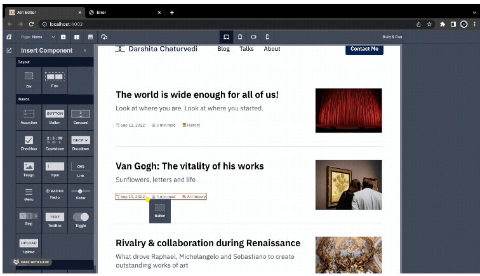Open the Page Home dropdown
Image resolution: width=480 pixels, height=276 pixels.
(x=38, y=37)
